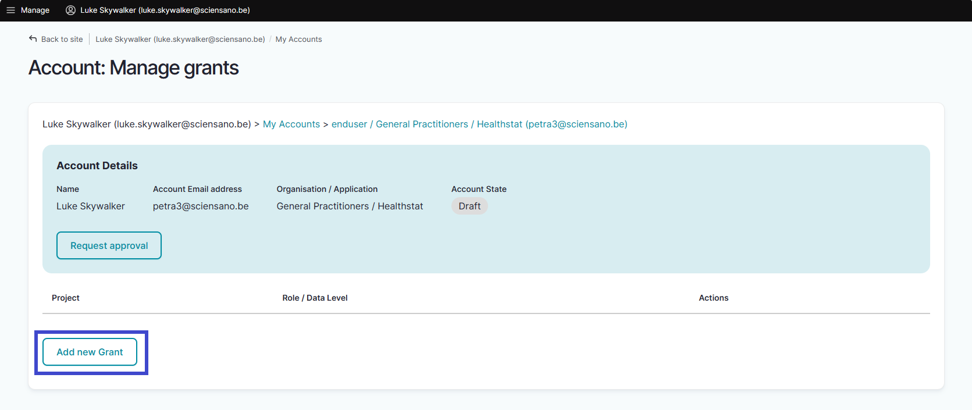Open Luke Skywalker breadcrumb below the top bar
Screen dimensions: 972x410
click(180, 40)
